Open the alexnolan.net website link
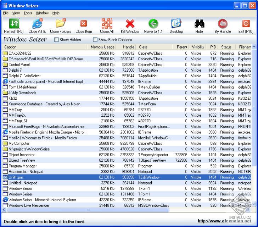 [224, 221]
